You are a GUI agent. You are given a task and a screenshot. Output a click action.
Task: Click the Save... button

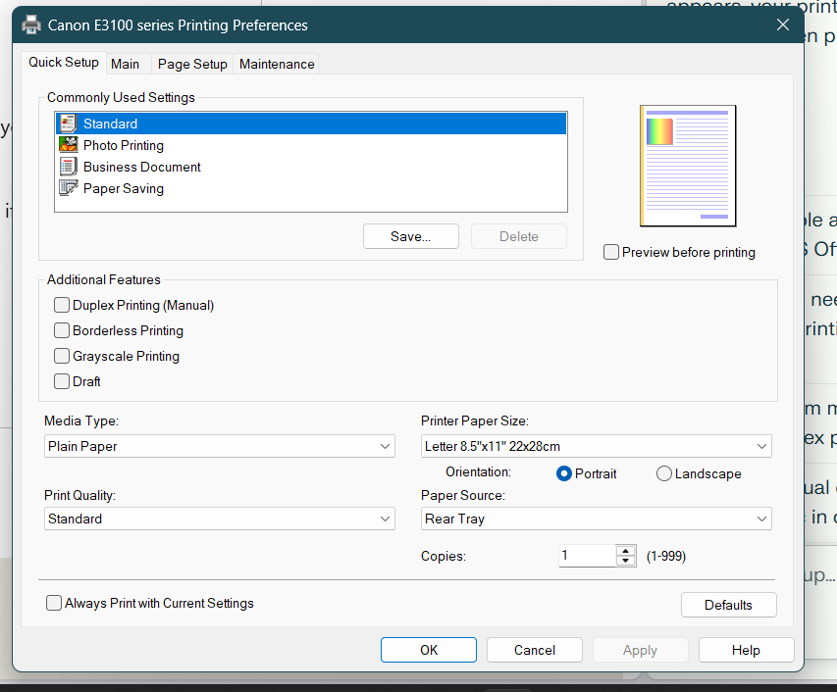point(410,236)
